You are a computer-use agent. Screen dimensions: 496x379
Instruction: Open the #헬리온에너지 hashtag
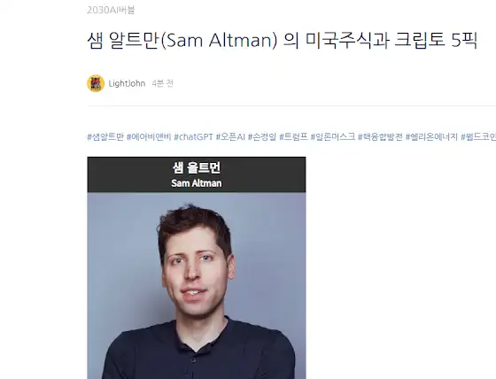pyautogui.click(x=432, y=137)
